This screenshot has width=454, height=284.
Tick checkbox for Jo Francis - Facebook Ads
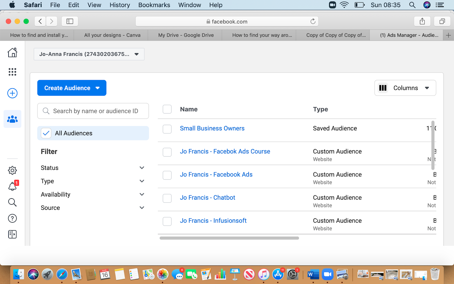[x=167, y=175]
